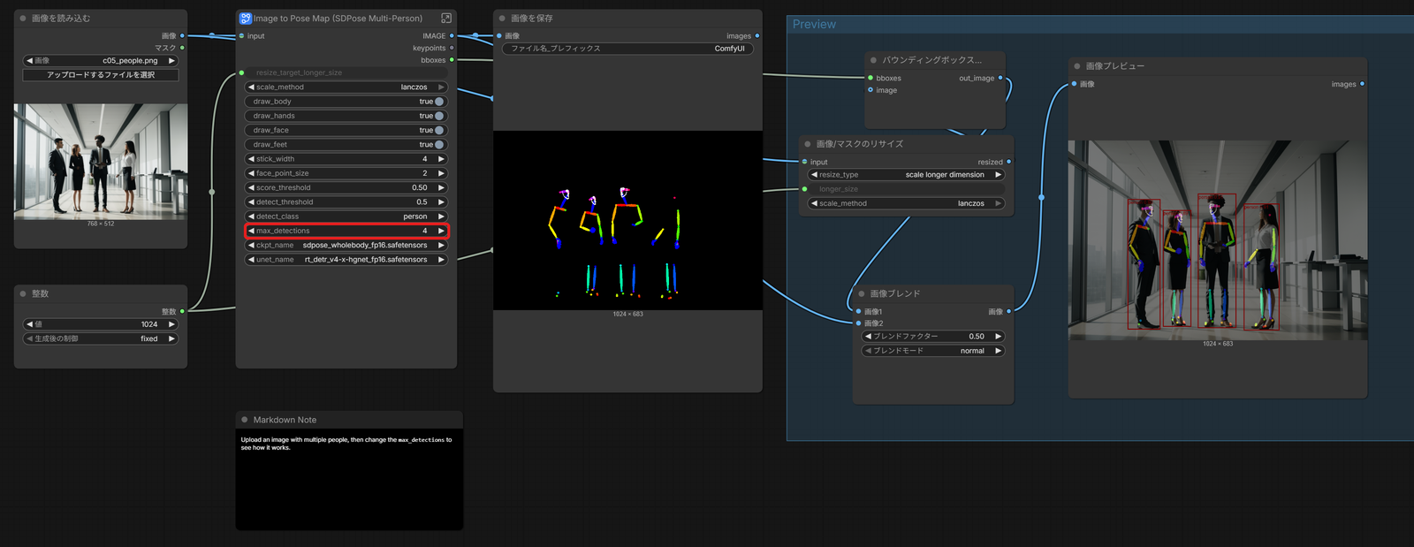The width and height of the screenshot is (1414, 547).
Task: Collapse the Markdown Note node via its title dot
Action: (245, 420)
